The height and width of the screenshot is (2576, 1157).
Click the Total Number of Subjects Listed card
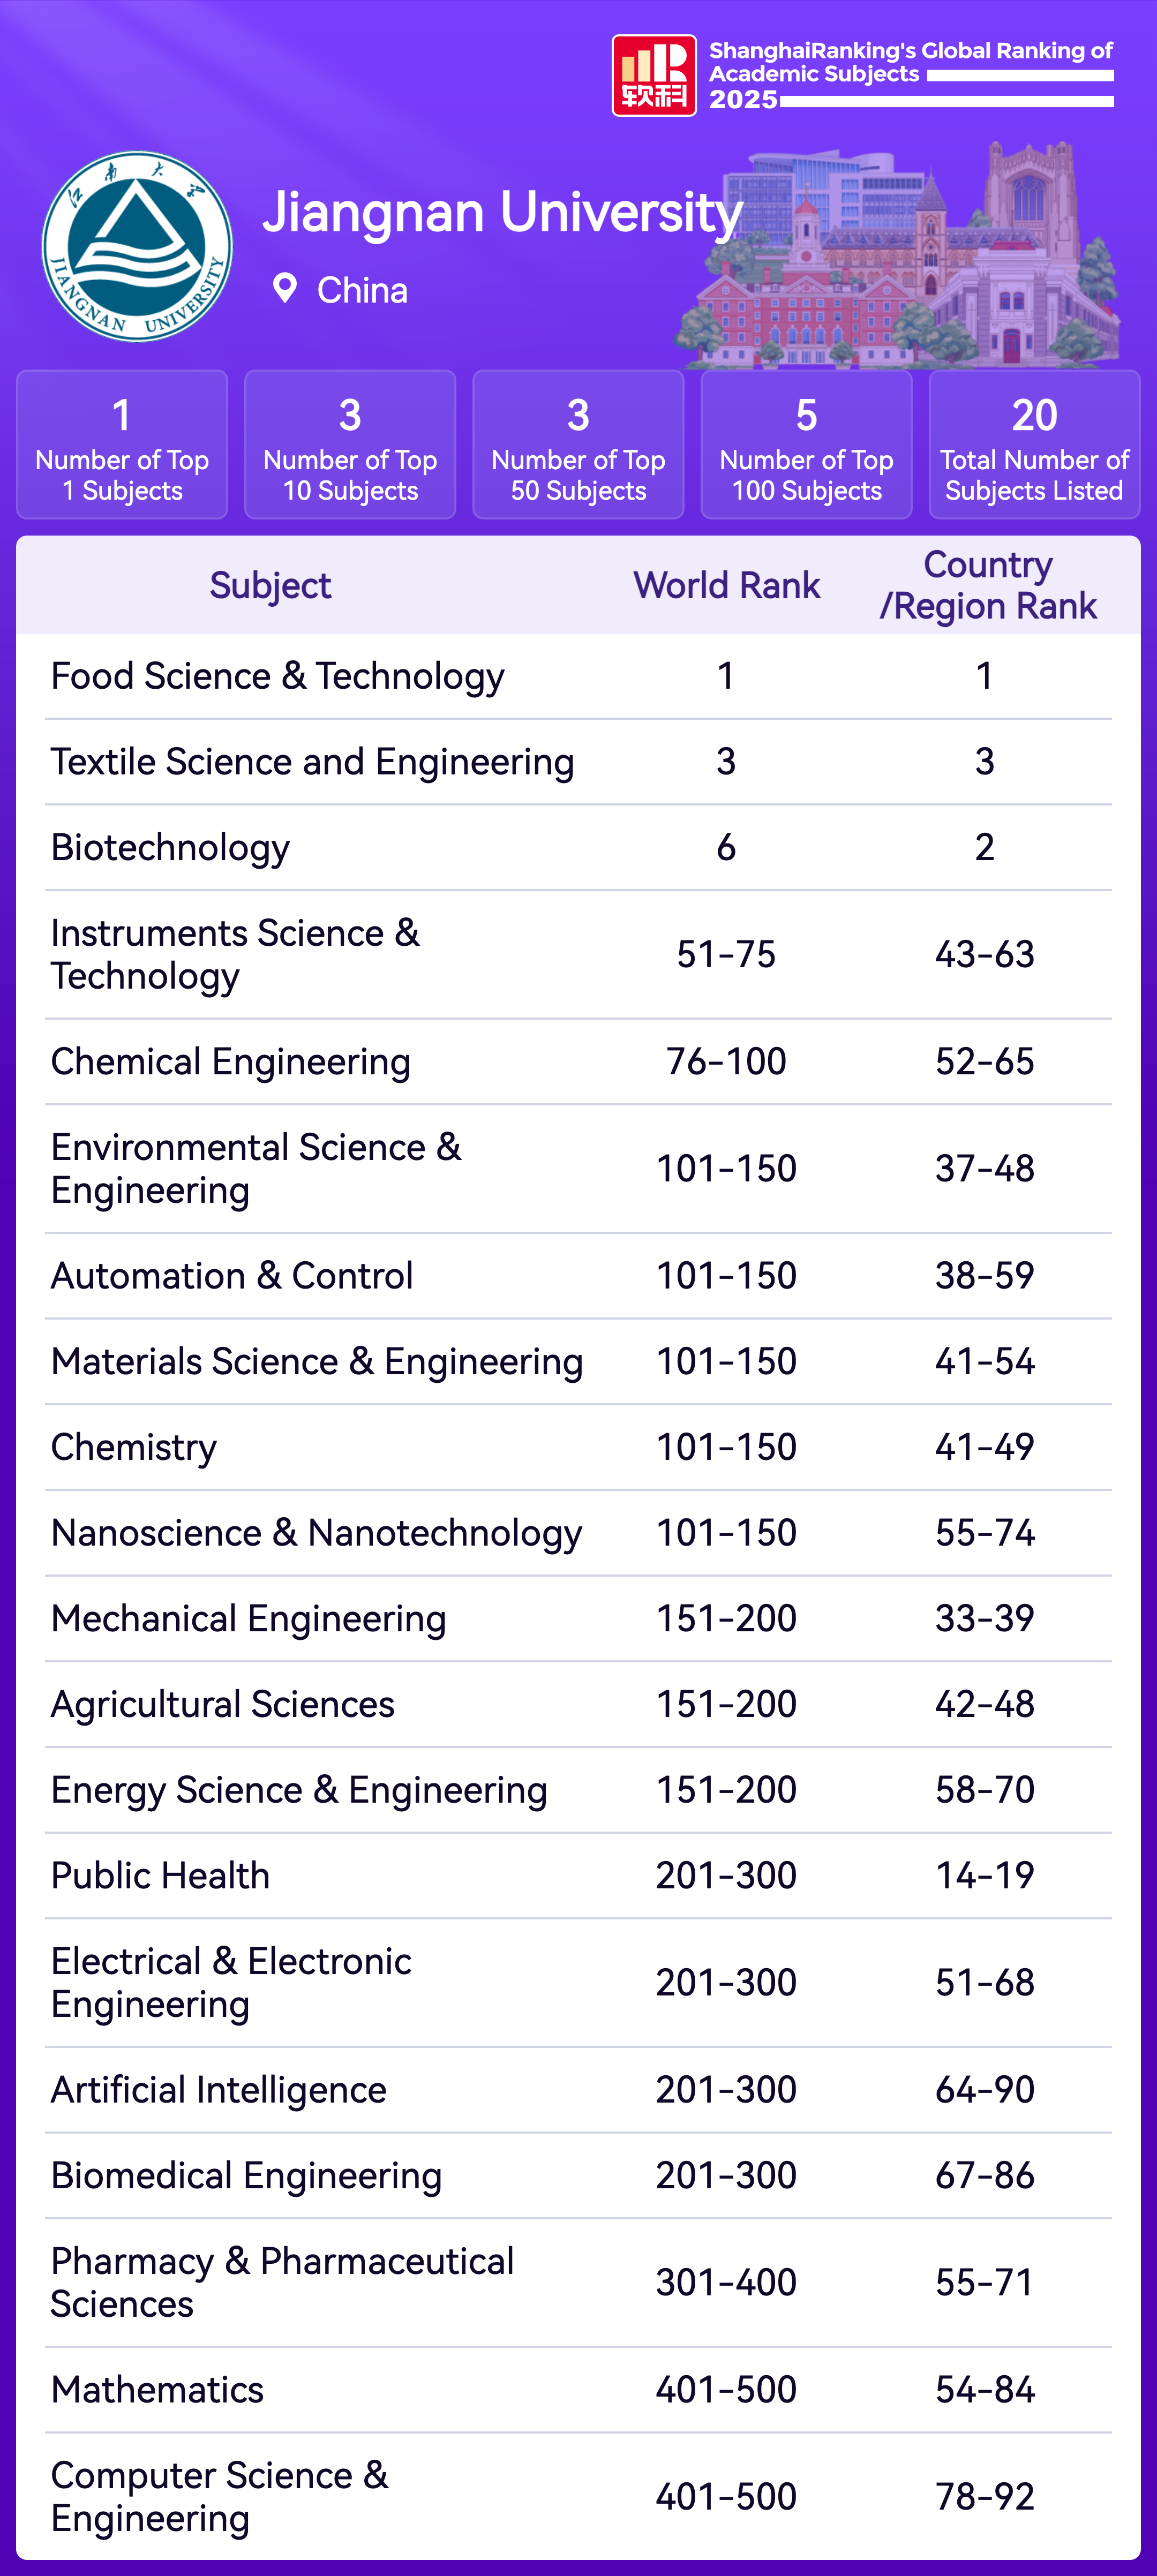coord(1034,444)
